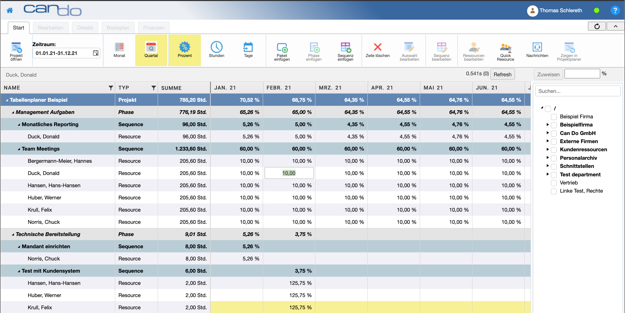The image size is (625, 313).
Task: Focus the percent input next to Zuweisen
Action: pos(582,74)
